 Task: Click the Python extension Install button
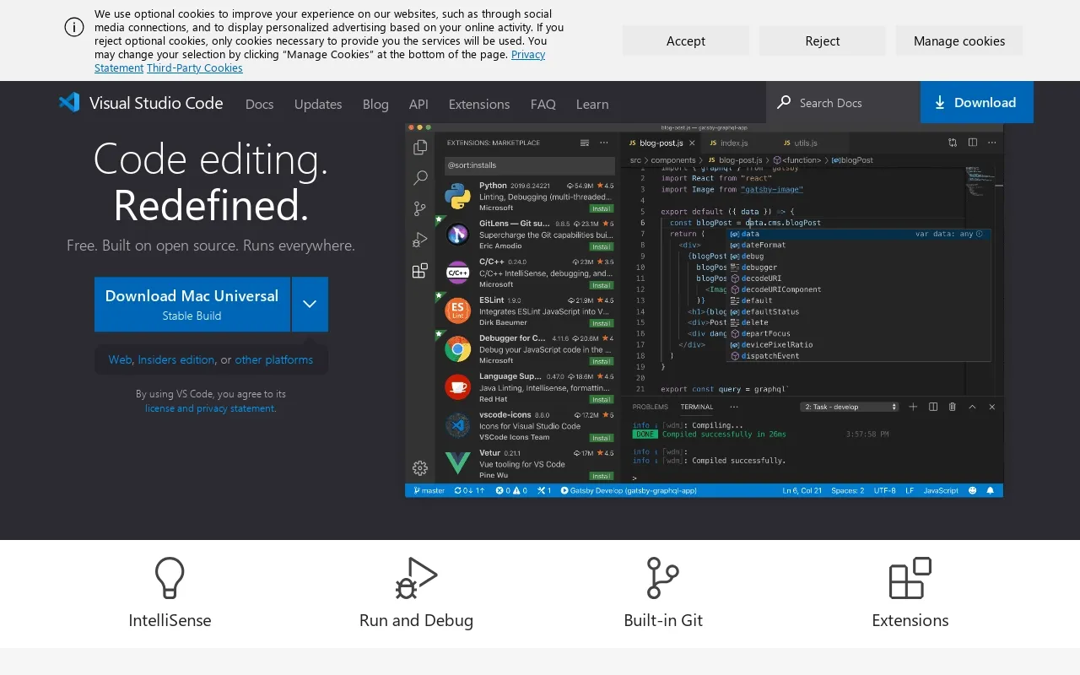(x=602, y=208)
